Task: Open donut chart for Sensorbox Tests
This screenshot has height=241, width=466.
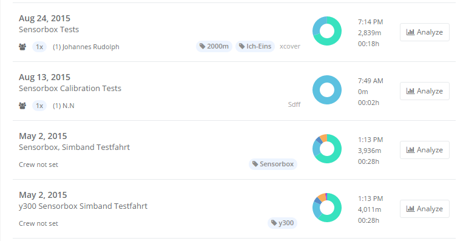Action: point(327,31)
